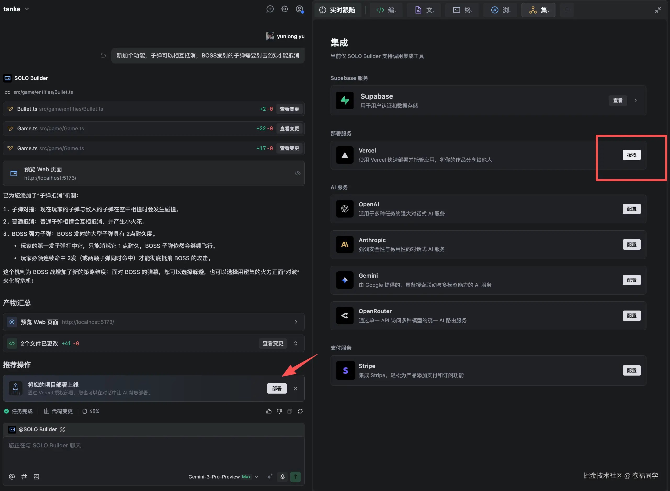Image resolution: width=670 pixels, height=491 pixels.
Task: Click the attach image icon in input
Action: click(36, 477)
